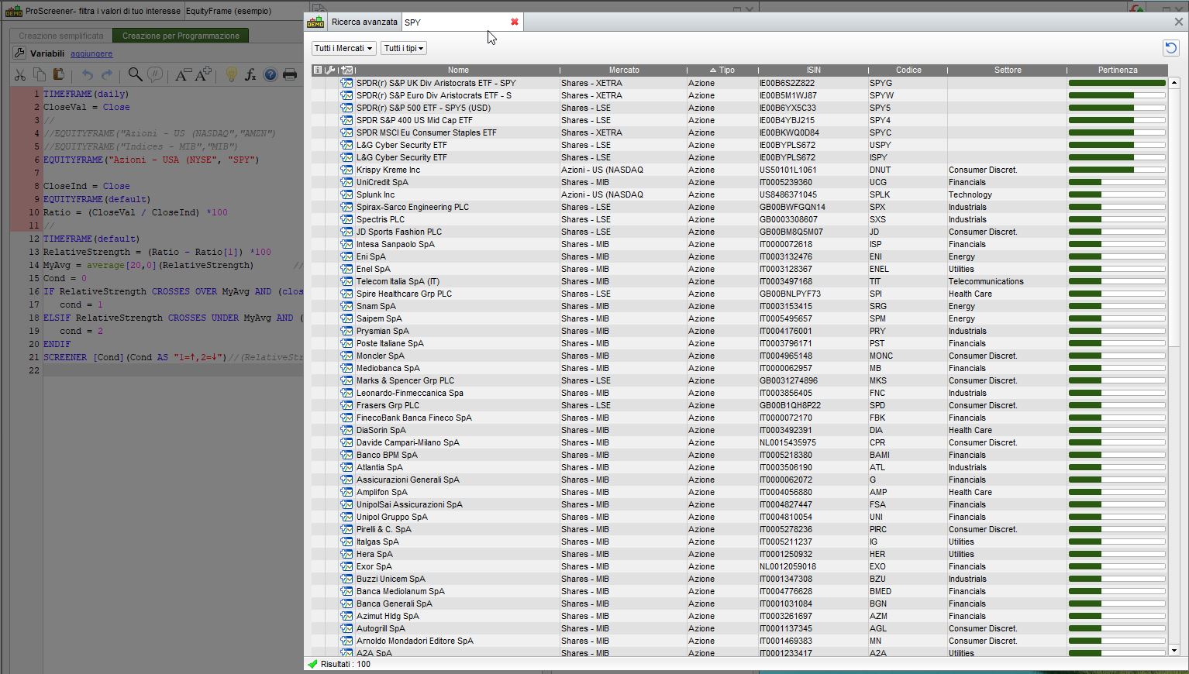
Task: Select Davide Campari-Milano SpA row
Action: click(x=739, y=442)
